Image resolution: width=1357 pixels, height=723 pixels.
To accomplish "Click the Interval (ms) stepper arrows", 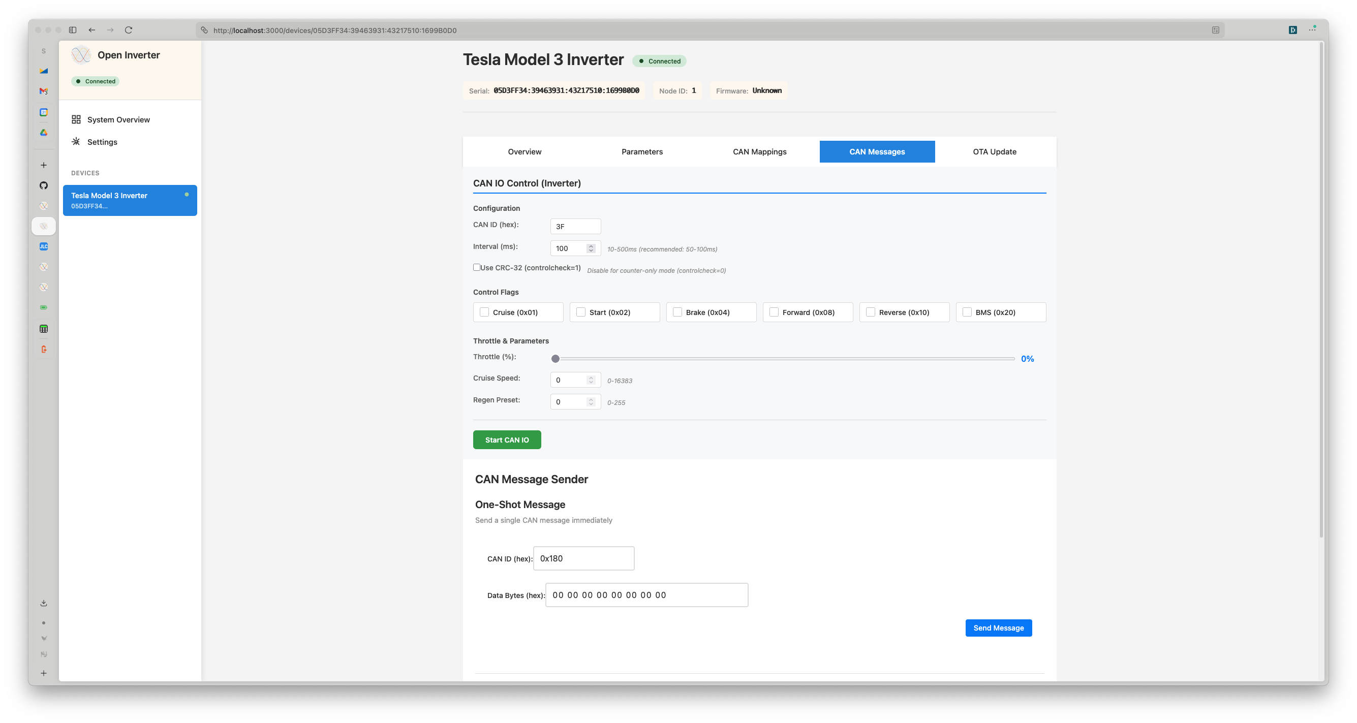I will (591, 248).
